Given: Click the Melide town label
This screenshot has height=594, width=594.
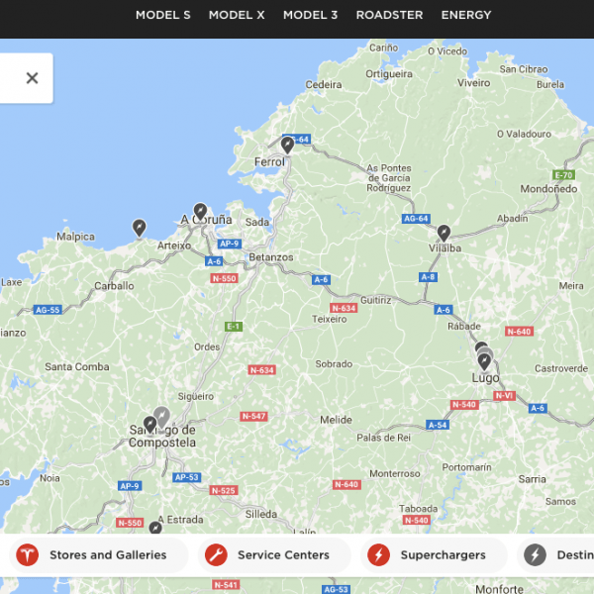Looking at the screenshot, I should 336,420.
